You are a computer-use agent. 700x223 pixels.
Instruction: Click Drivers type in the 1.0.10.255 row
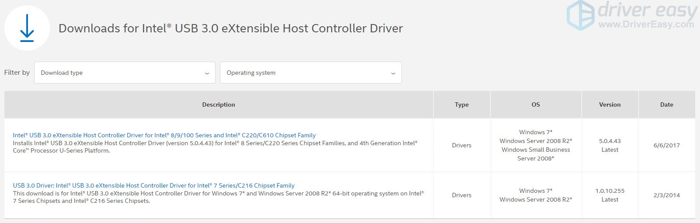point(461,195)
